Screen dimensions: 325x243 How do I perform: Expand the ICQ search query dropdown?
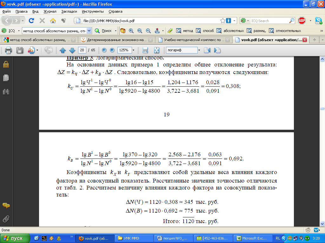coord(89,31)
